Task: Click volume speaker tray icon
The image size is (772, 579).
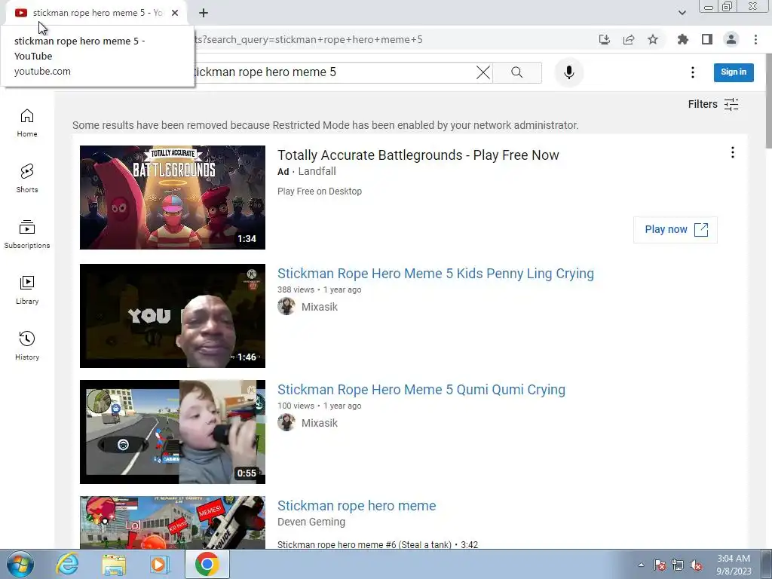Action: tap(696, 565)
